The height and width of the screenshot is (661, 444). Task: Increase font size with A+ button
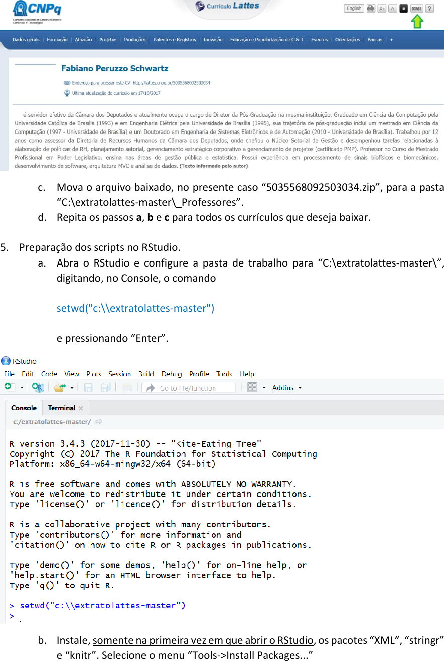pos(382,9)
